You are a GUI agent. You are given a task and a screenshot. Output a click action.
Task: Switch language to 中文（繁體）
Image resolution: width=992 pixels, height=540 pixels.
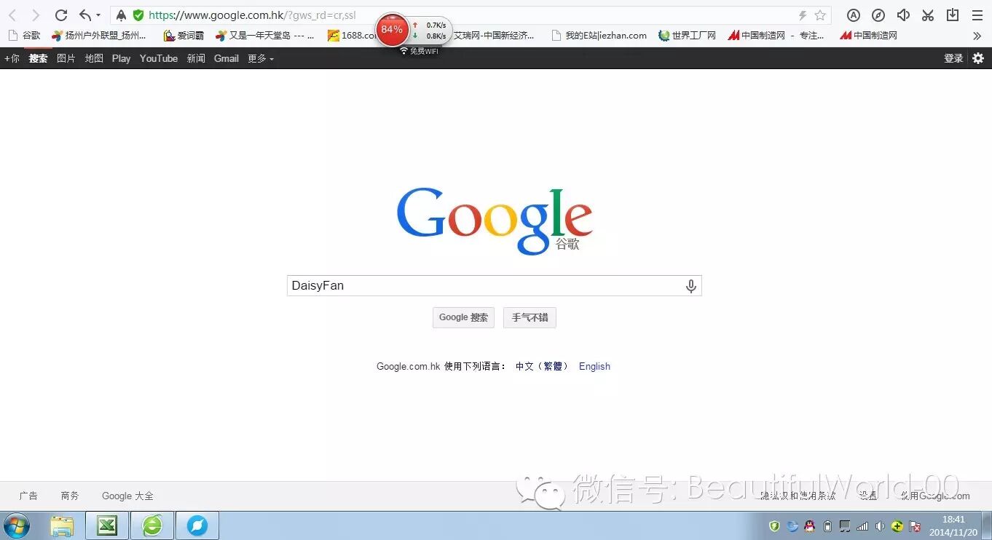point(542,366)
